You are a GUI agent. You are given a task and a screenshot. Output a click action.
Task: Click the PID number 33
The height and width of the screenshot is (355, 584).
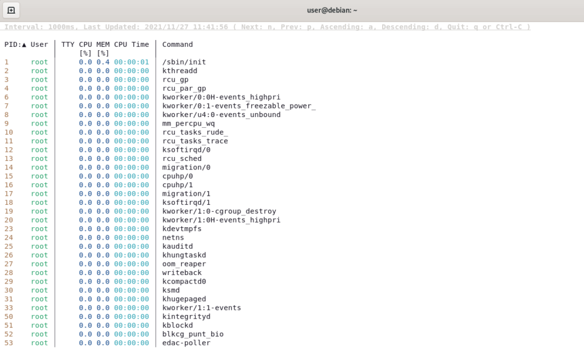[x=9, y=308]
